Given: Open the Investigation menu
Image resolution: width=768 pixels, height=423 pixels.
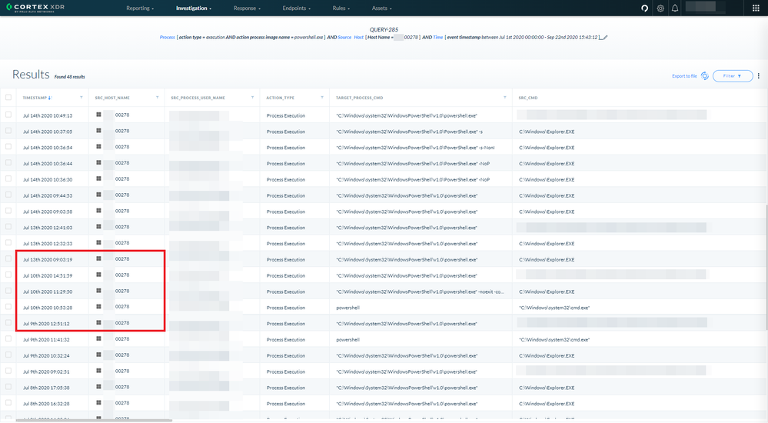Looking at the screenshot, I should (x=193, y=8).
